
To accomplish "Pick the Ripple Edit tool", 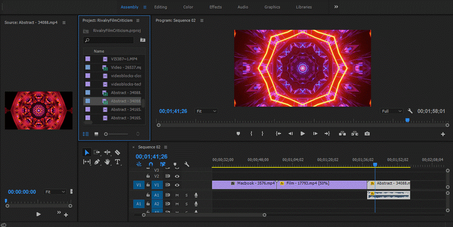I will coord(107,152).
